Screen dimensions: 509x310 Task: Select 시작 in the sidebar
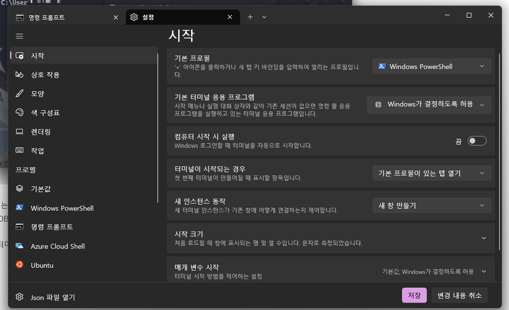click(84, 56)
